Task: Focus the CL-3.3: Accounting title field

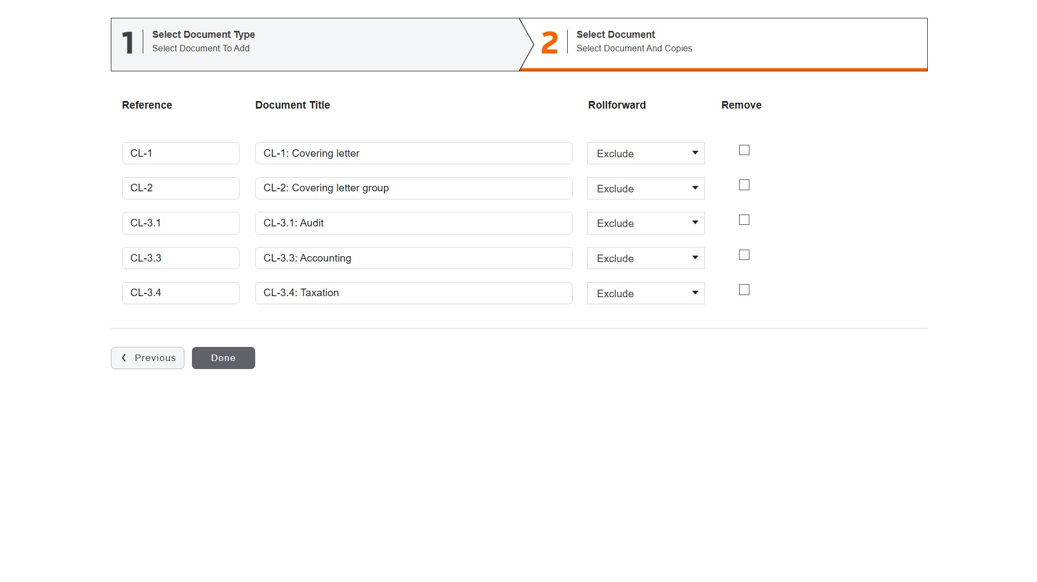Action: (414, 258)
